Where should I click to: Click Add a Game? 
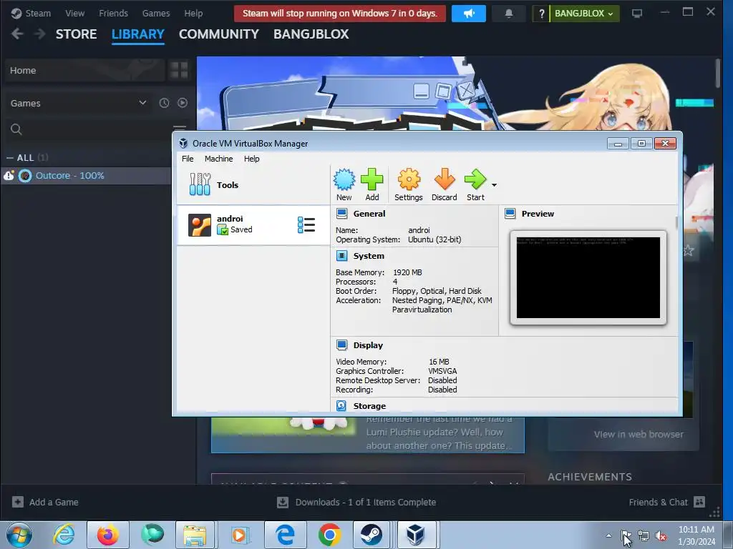pos(45,503)
